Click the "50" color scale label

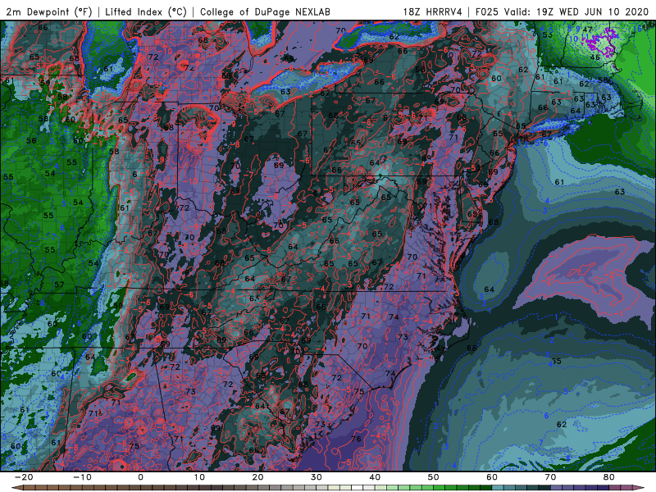tap(434, 477)
